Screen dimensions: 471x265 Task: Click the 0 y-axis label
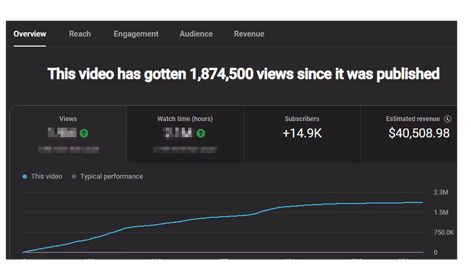[435, 252]
